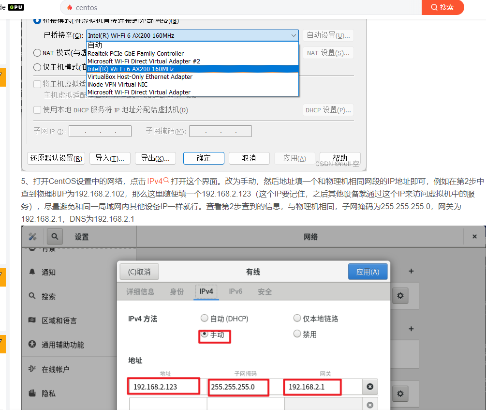
Task: Click NAT 设置(S) button
Action: tap(328, 53)
